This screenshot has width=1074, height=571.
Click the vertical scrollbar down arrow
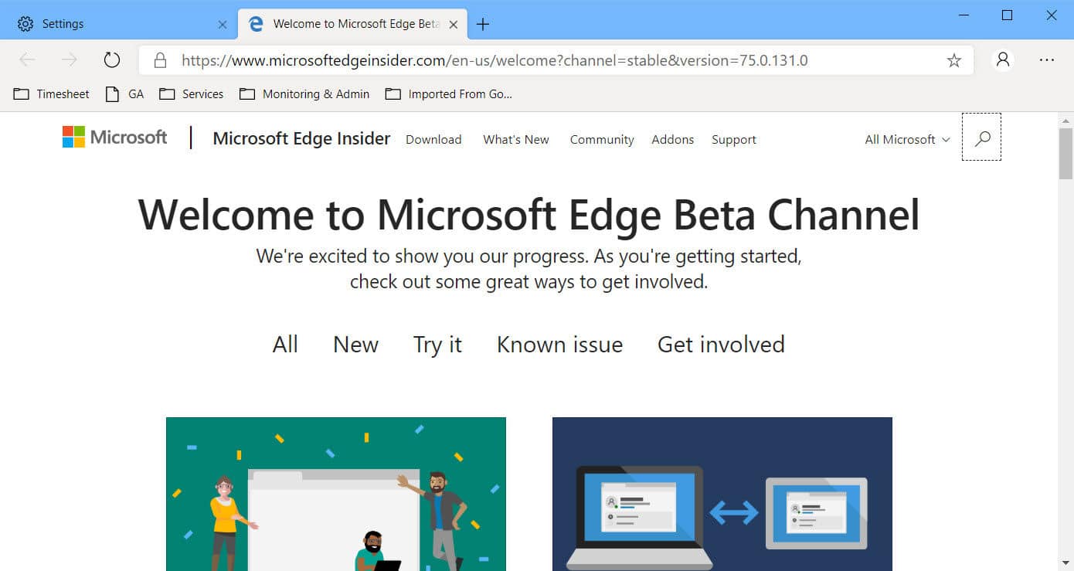pos(1066,563)
